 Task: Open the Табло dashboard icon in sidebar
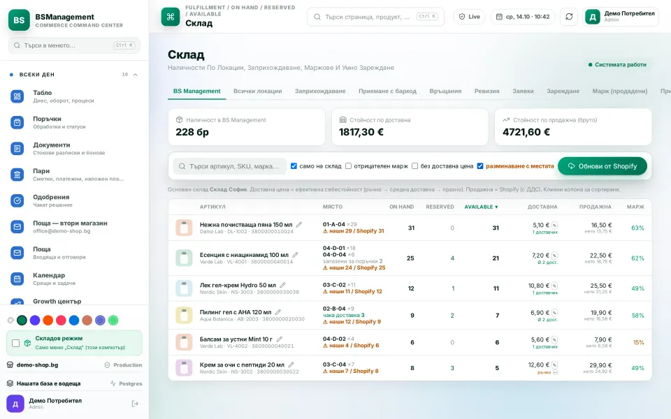click(17, 96)
